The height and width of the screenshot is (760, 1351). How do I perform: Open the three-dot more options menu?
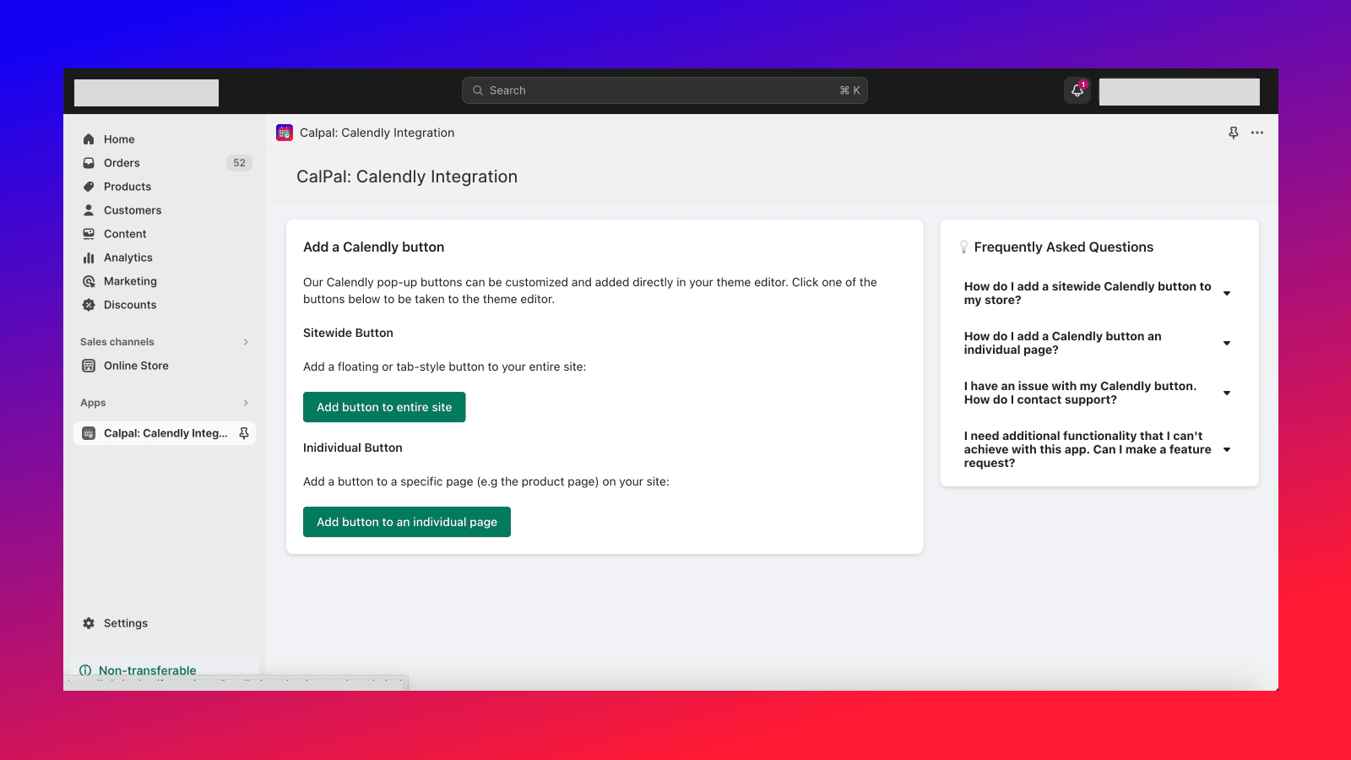tap(1257, 133)
